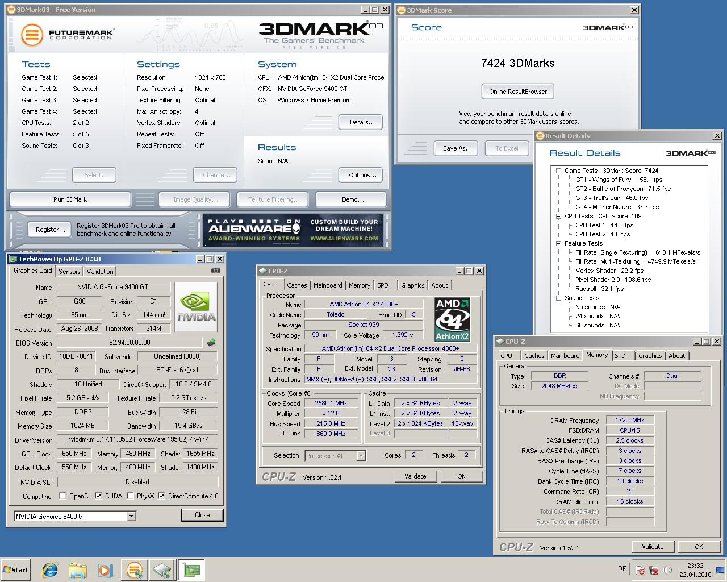
Task: Select the Pixel Shader 2.0 result row
Action: pos(613,280)
